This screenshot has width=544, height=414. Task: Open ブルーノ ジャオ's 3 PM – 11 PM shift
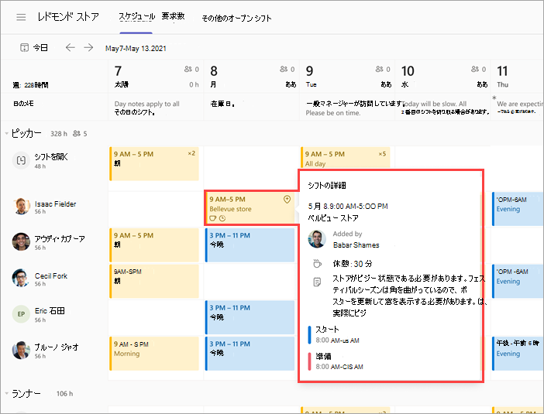pyautogui.click(x=250, y=354)
